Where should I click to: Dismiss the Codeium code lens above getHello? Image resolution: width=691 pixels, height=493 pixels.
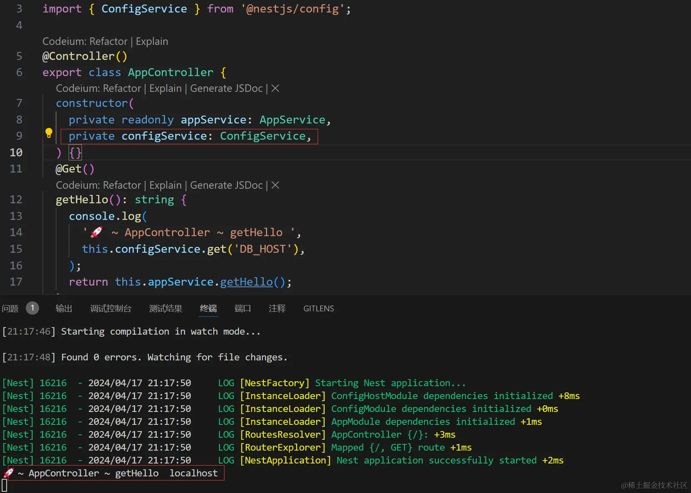point(275,185)
